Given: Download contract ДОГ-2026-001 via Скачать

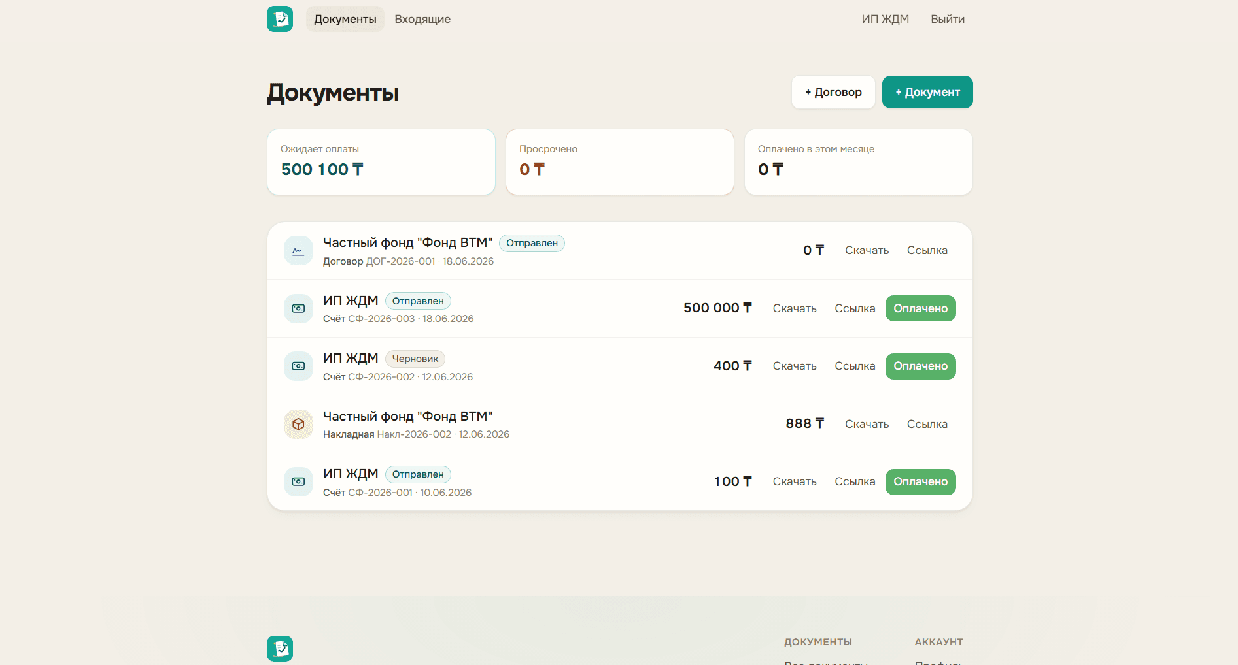Looking at the screenshot, I should [x=867, y=251].
